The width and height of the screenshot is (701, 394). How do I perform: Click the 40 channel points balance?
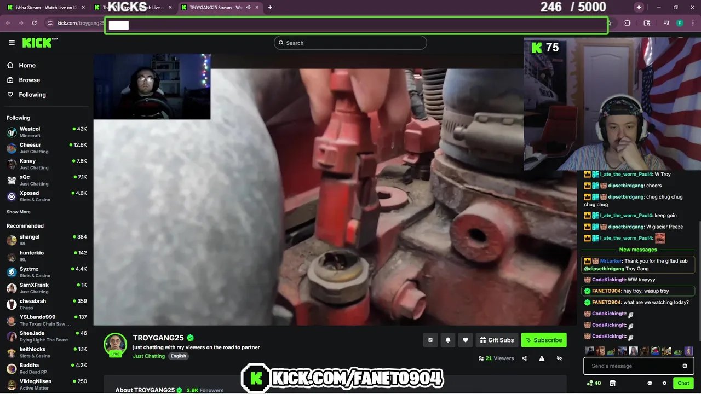594,383
